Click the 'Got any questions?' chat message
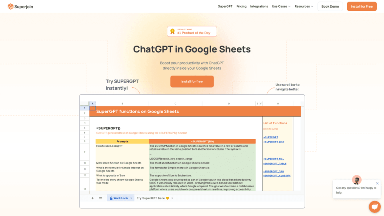The image size is (384, 216). (356, 190)
